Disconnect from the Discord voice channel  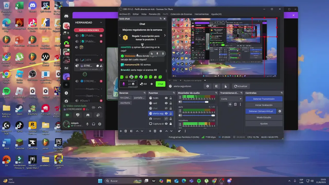(100, 107)
